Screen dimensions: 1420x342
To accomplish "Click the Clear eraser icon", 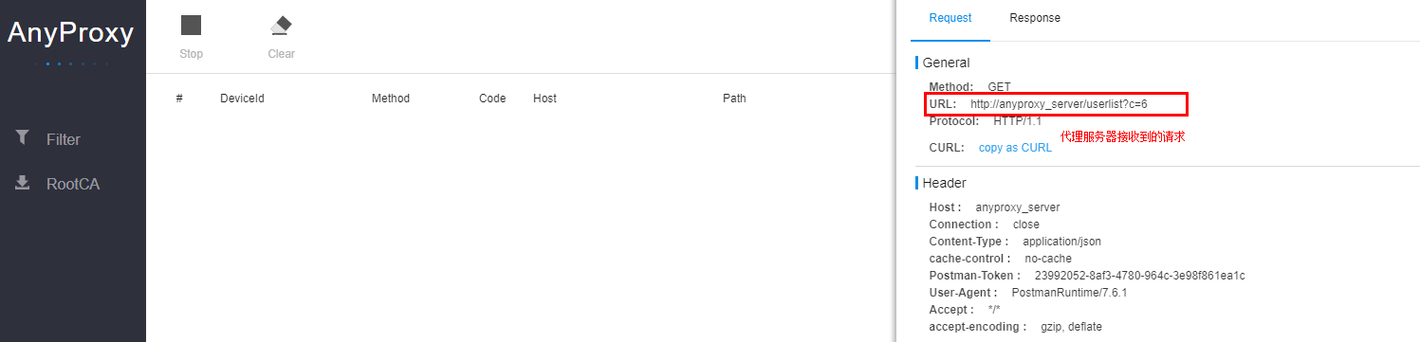I will point(281,25).
